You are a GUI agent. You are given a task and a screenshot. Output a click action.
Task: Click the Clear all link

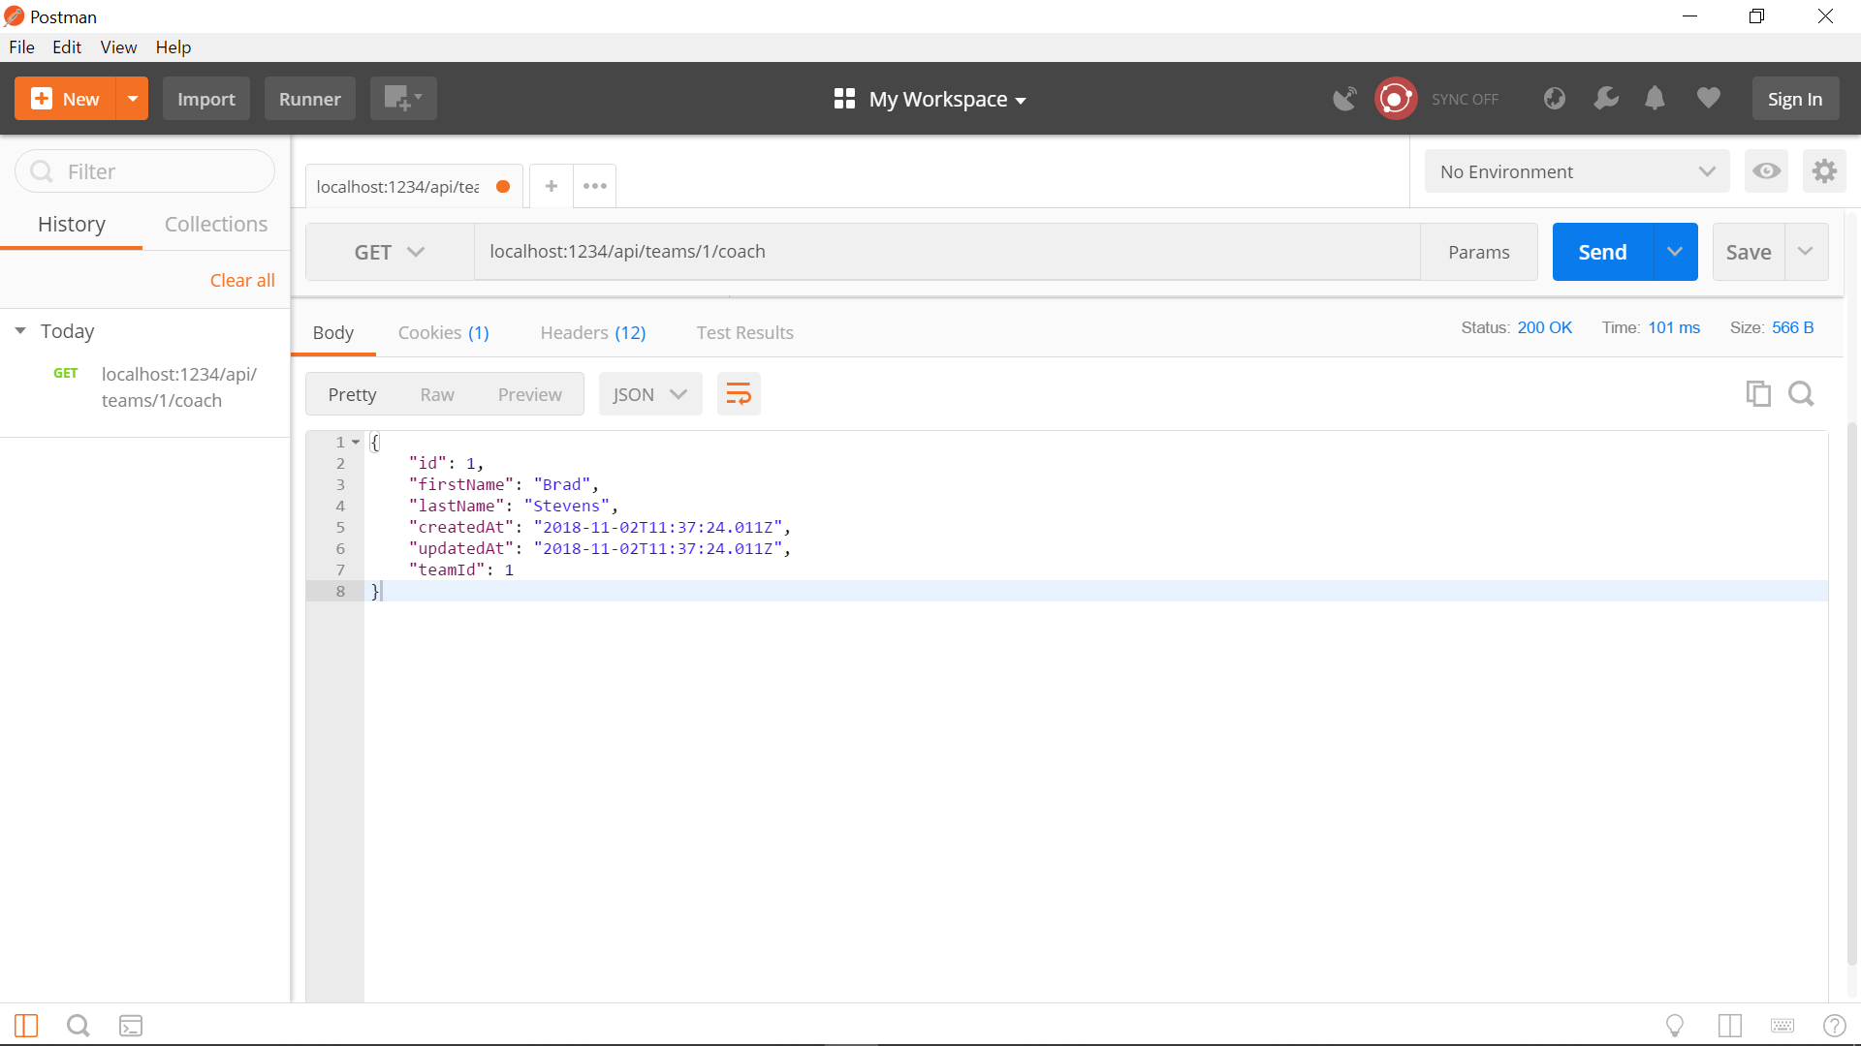click(242, 280)
